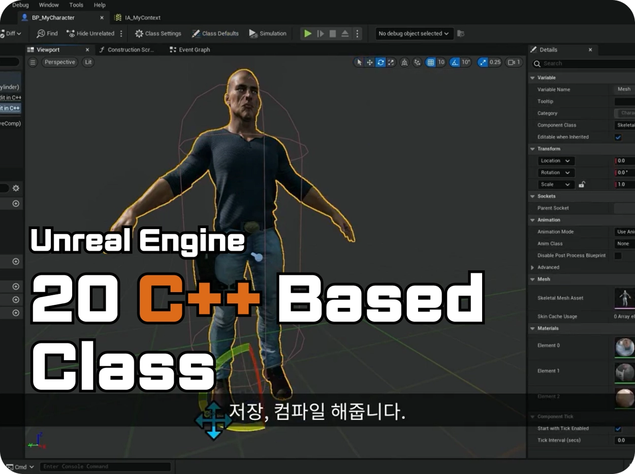The width and height of the screenshot is (635, 474).
Task: Choose the Translate gizmo tool
Action: click(x=370, y=62)
